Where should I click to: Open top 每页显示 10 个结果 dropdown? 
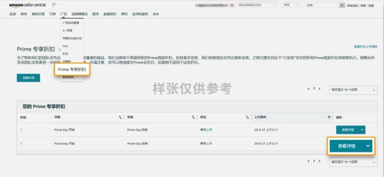coord(353,90)
